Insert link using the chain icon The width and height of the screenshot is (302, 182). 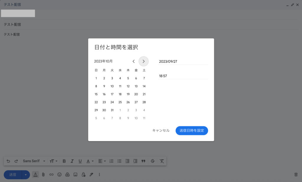[51, 174]
